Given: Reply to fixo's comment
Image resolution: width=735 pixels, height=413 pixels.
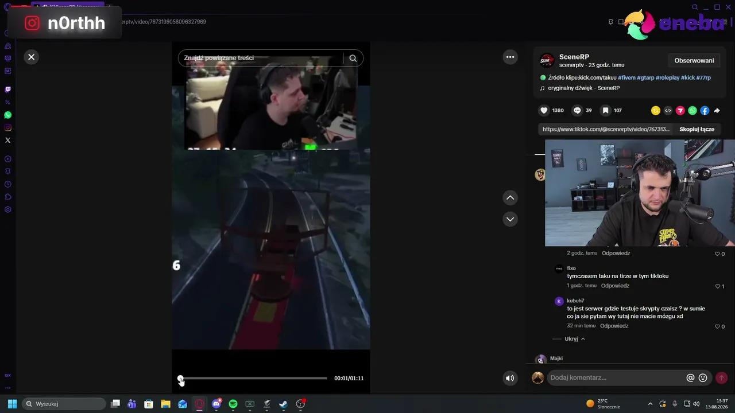Looking at the screenshot, I should [x=615, y=286].
